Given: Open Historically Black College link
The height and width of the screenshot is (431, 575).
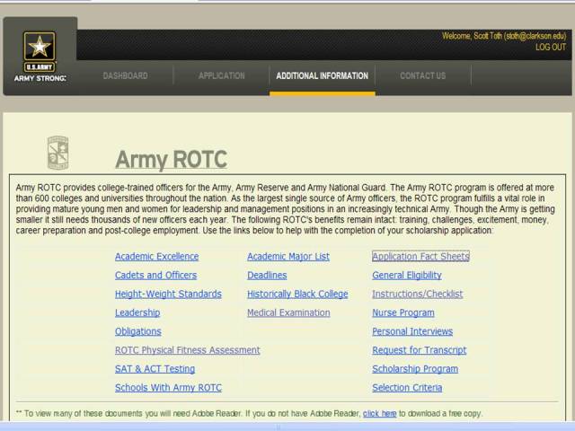Looking at the screenshot, I should coord(297,295).
